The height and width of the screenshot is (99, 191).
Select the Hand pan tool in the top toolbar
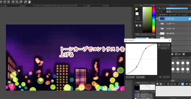click(x=29, y=2)
